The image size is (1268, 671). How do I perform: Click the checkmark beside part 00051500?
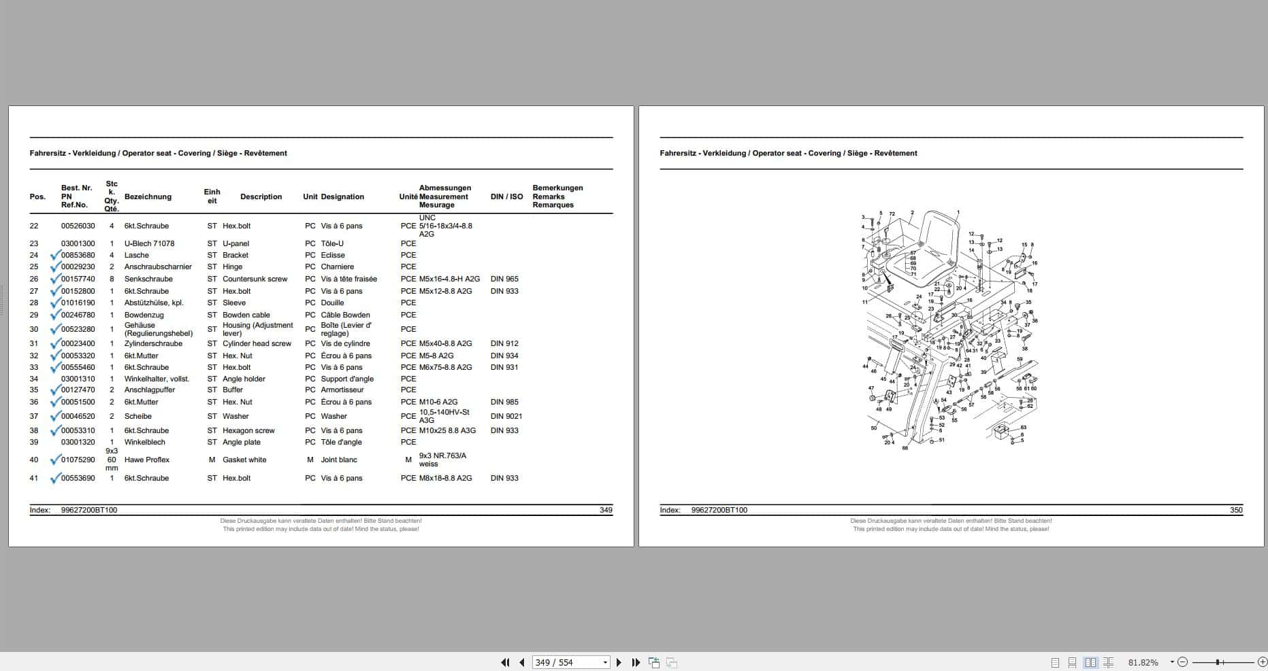[55, 402]
